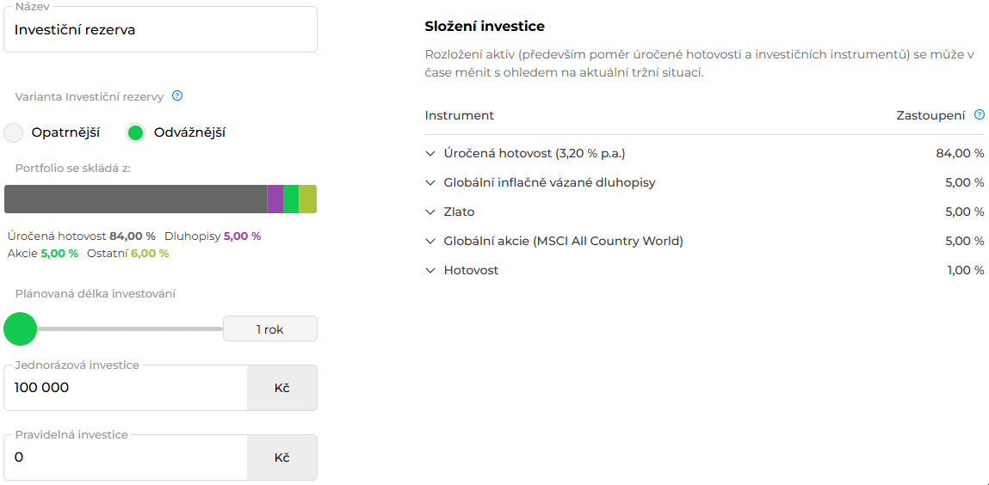The image size is (989, 485).
Task: Click the Jednorázová investice amount field
Action: click(x=126, y=388)
